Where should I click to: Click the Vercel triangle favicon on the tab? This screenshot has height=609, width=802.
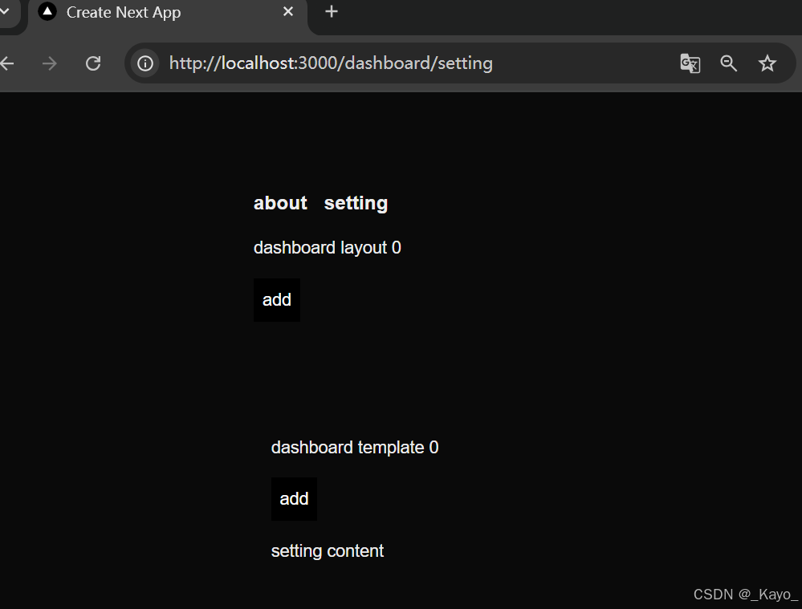coord(47,12)
